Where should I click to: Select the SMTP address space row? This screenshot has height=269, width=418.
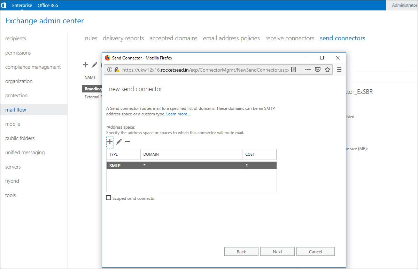(191, 166)
